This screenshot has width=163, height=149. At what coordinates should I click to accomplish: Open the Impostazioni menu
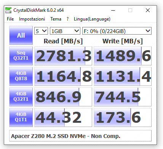pos(32,19)
